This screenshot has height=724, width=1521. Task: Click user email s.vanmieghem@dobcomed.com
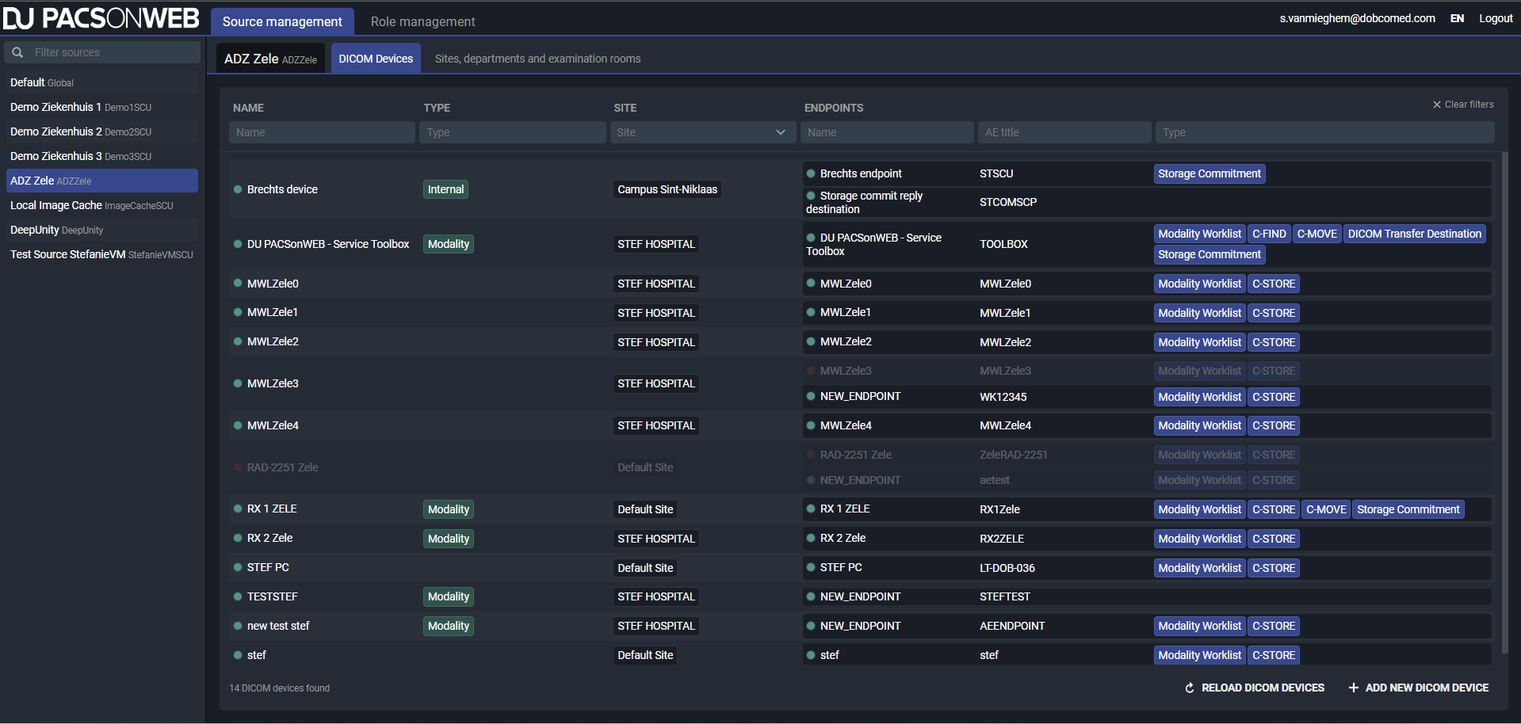pyautogui.click(x=1357, y=18)
